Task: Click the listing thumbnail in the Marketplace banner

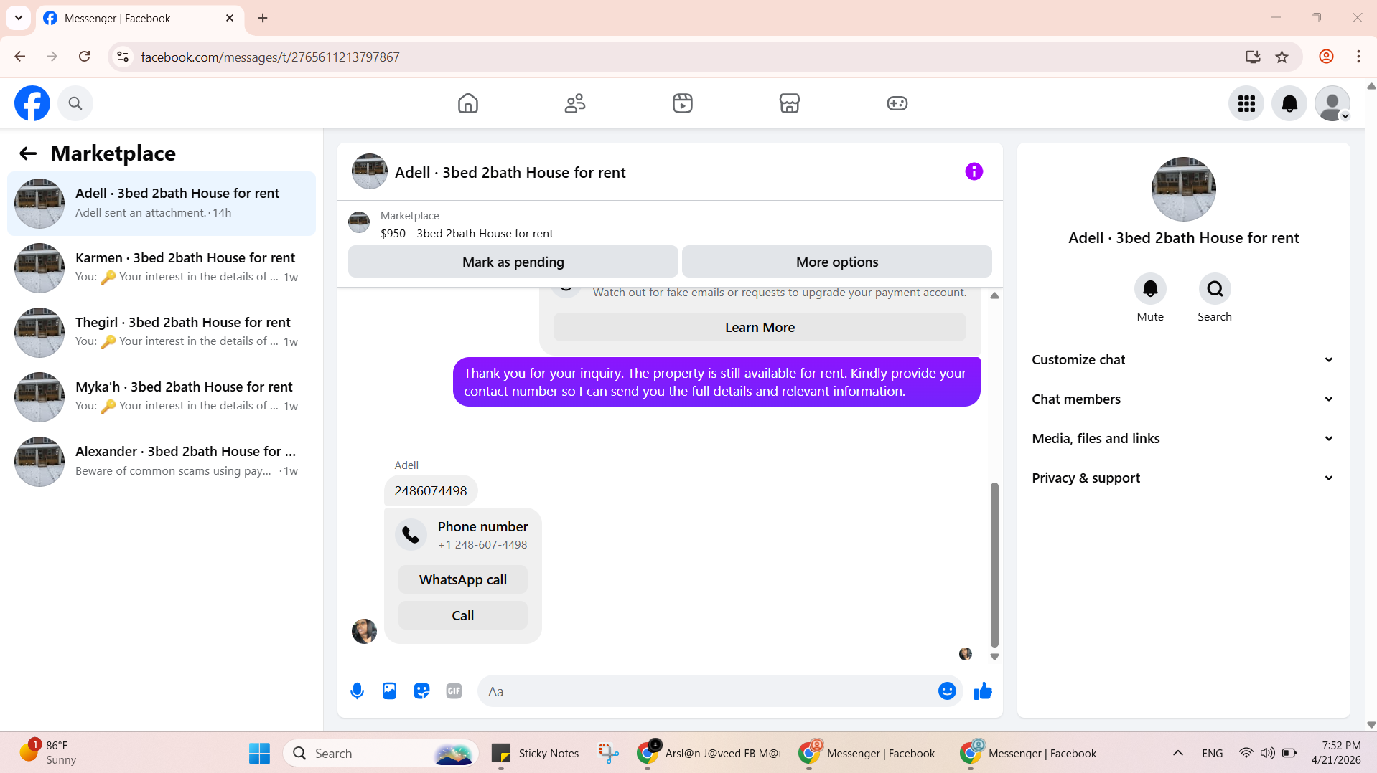Action: pyautogui.click(x=359, y=222)
